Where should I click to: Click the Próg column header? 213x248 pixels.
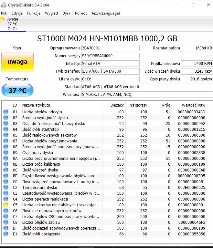pyautogui.click(x=160, y=105)
